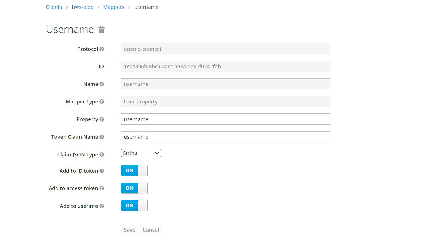Navigate to Mappers in the breadcrumb
This screenshot has height=243, width=435.
coord(114,7)
